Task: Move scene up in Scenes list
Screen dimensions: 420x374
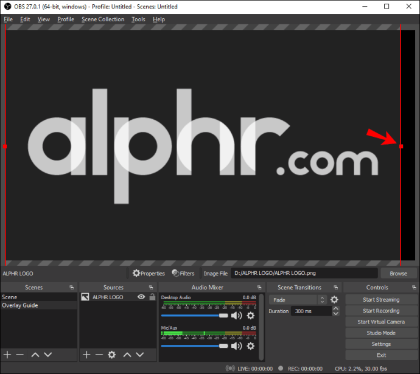Action: (x=35, y=355)
